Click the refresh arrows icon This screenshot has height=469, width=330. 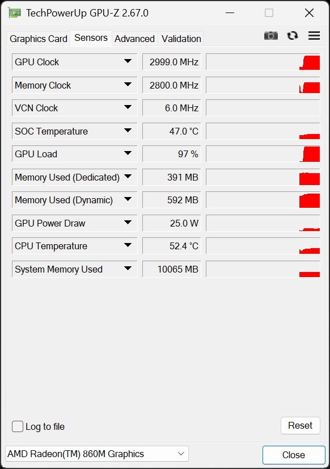pyautogui.click(x=293, y=36)
